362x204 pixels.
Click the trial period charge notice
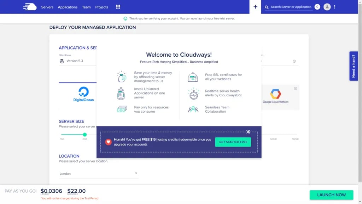point(70,198)
